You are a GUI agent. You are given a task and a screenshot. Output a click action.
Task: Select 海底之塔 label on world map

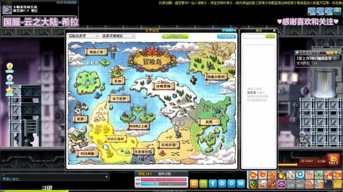(x=96, y=52)
